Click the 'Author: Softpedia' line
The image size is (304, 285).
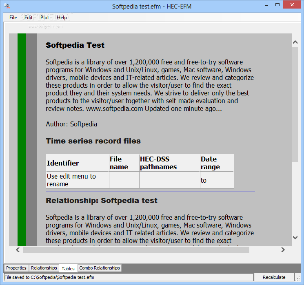[x=71, y=124]
